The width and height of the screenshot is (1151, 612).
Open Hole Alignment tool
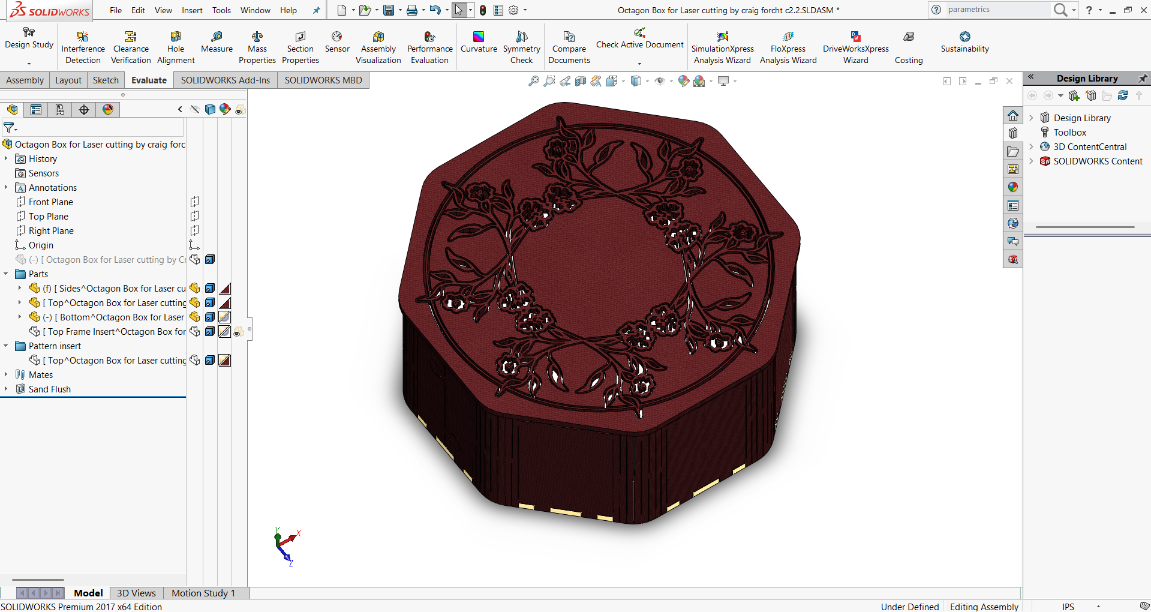(176, 47)
